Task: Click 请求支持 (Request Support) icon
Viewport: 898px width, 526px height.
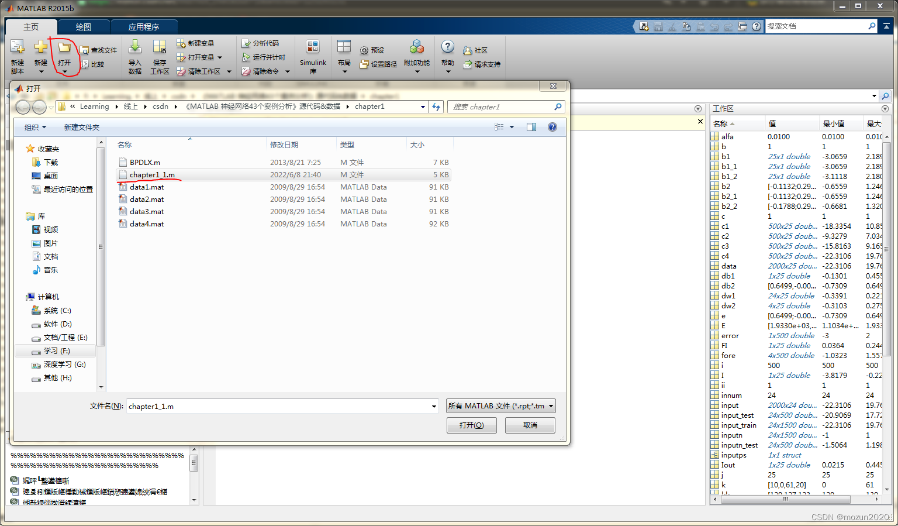Action: pos(468,64)
